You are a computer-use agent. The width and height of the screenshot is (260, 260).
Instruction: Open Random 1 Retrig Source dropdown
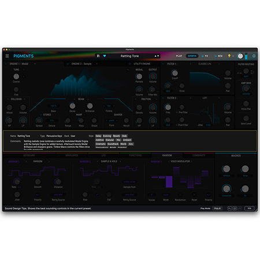(x=58, y=195)
